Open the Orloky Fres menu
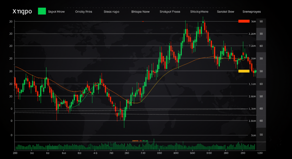The height and width of the screenshot is (159, 292). tap(84, 12)
